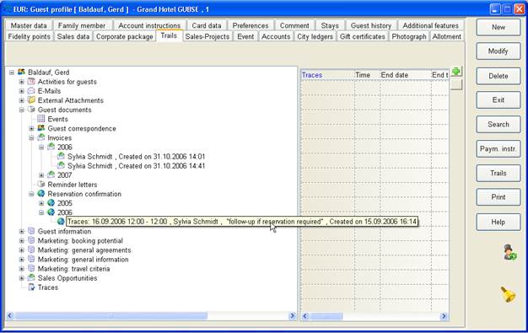Expand the E-Mails node

point(22,91)
